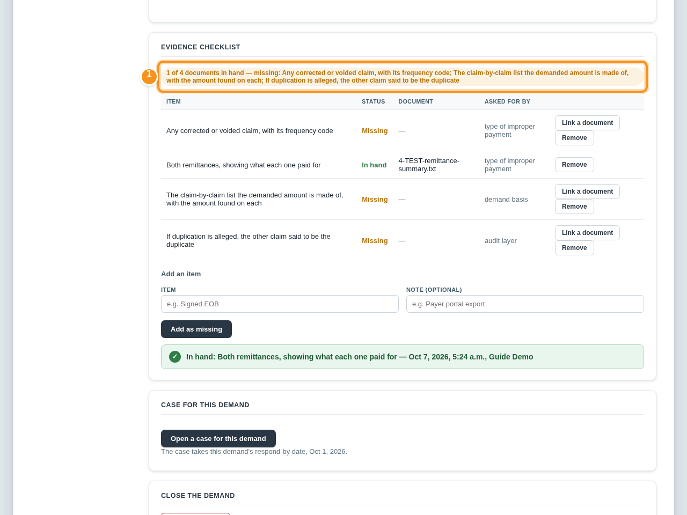Link a document for the corrected or voided claim
The height and width of the screenshot is (515, 687).
(587, 123)
